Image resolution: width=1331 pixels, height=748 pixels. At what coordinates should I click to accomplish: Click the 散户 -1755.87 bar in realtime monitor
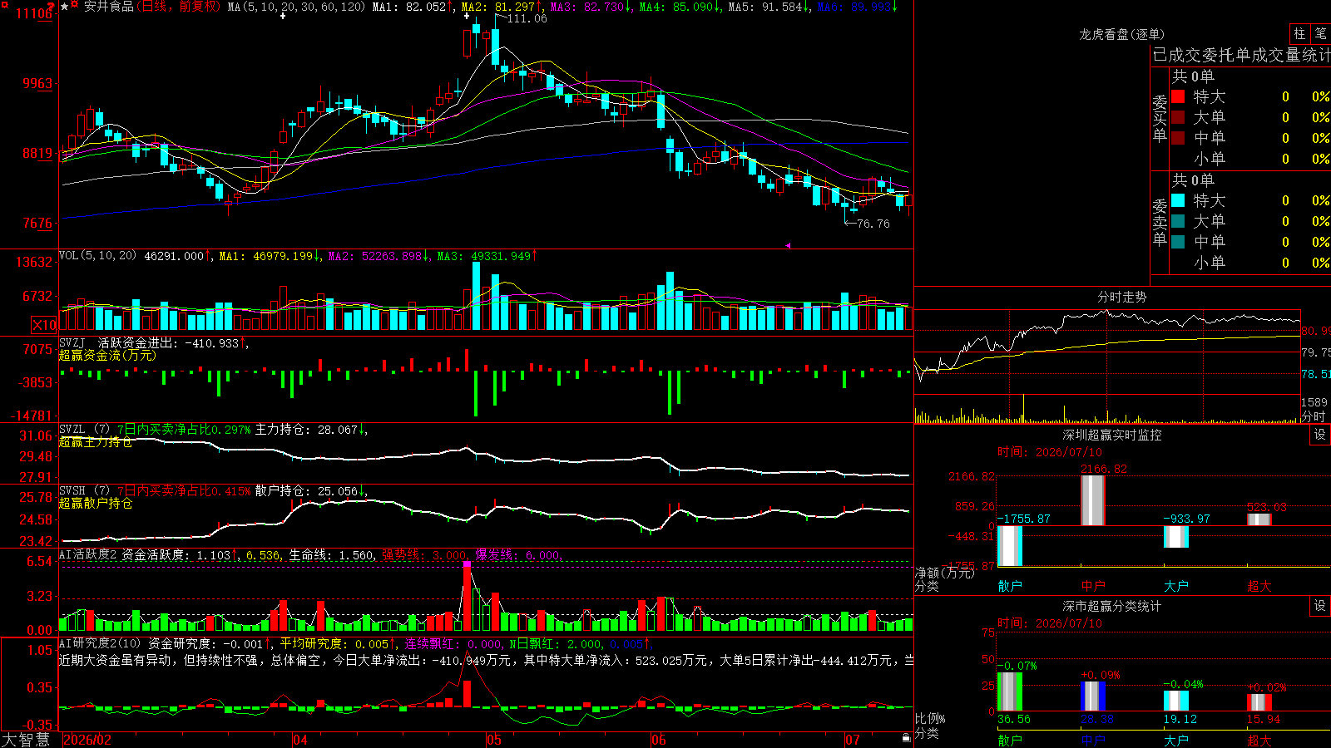click(x=1010, y=546)
